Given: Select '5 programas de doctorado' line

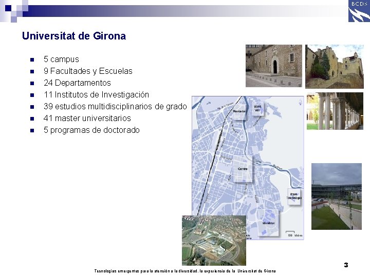Looking at the screenshot, I should tap(91, 130).
